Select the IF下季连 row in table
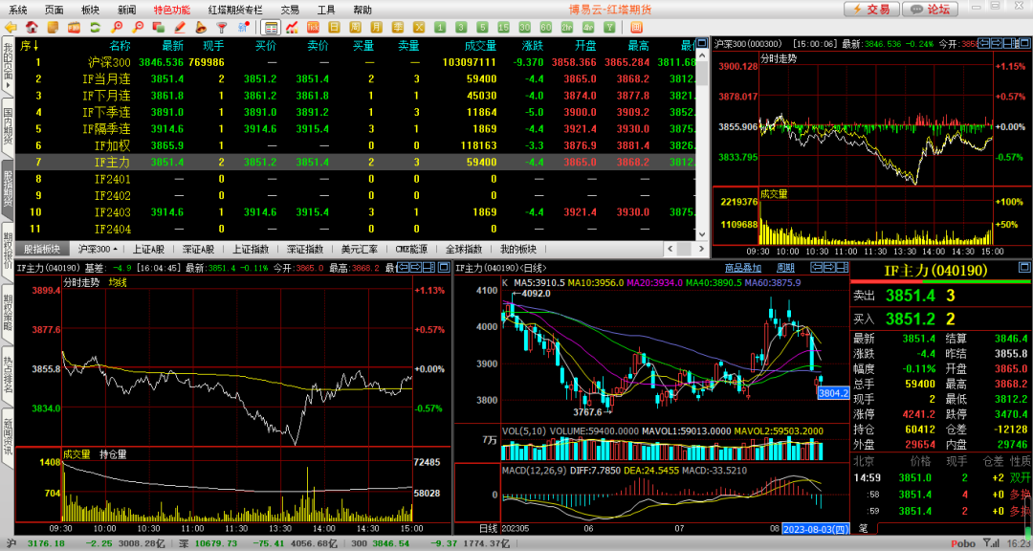The height and width of the screenshot is (551, 1033). click(x=105, y=112)
